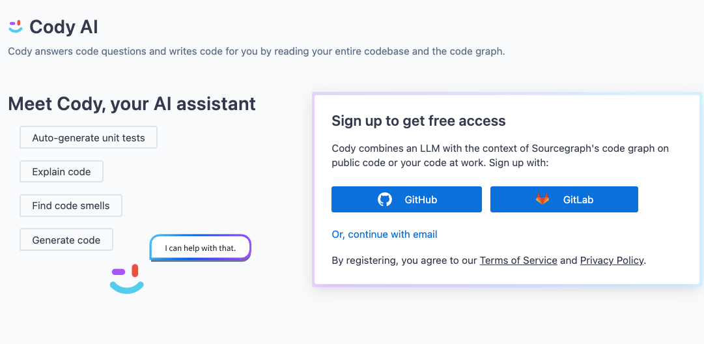704x344 pixels.
Task: Click the 'Cody combines an LLM' paragraph
Action: point(500,155)
